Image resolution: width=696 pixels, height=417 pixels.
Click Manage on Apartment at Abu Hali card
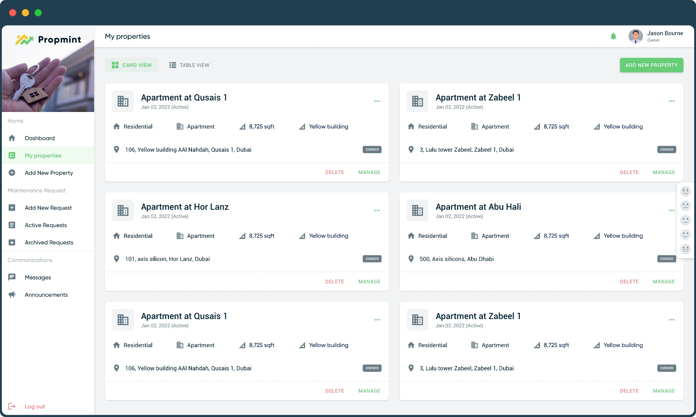coord(664,282)
